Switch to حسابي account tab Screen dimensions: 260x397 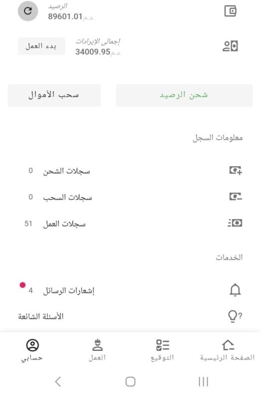click(32, 351)
